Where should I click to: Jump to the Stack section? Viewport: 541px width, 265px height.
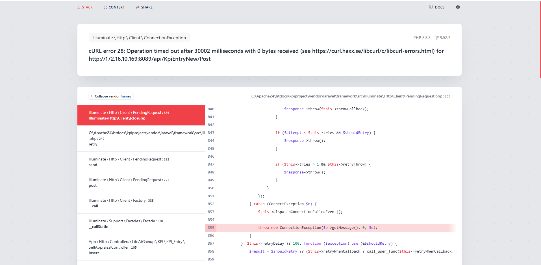pos(85,7)
